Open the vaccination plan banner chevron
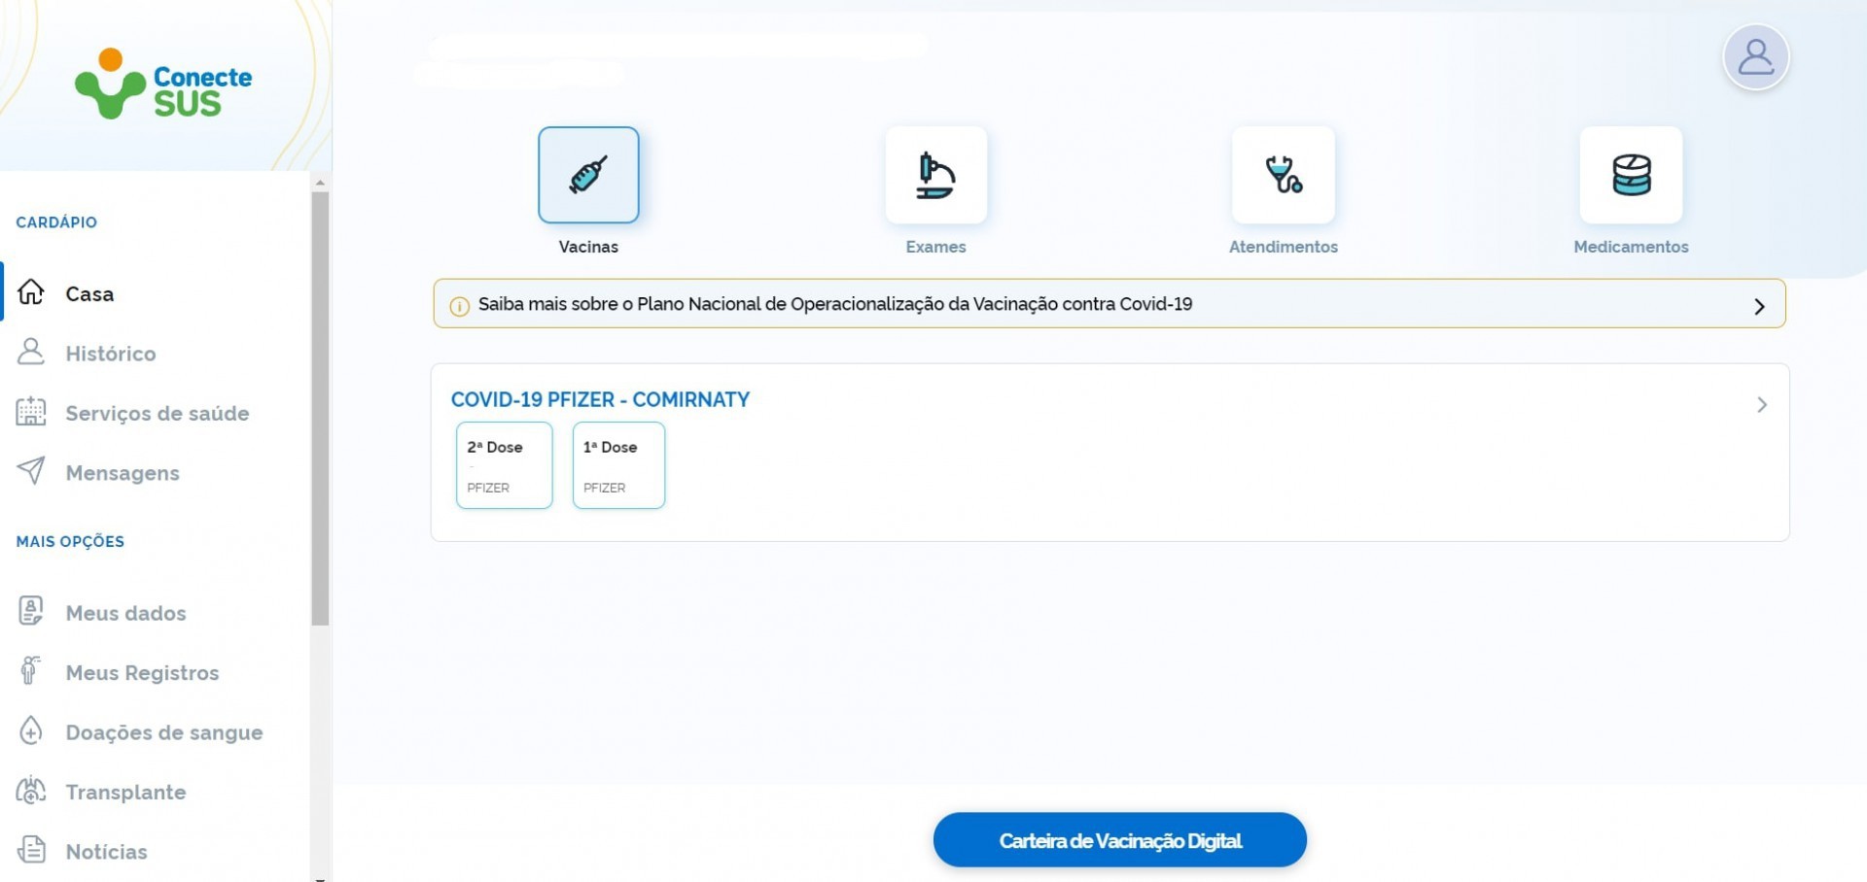The width and height of the screenshot is (1867, 882). pos(1759,304)
